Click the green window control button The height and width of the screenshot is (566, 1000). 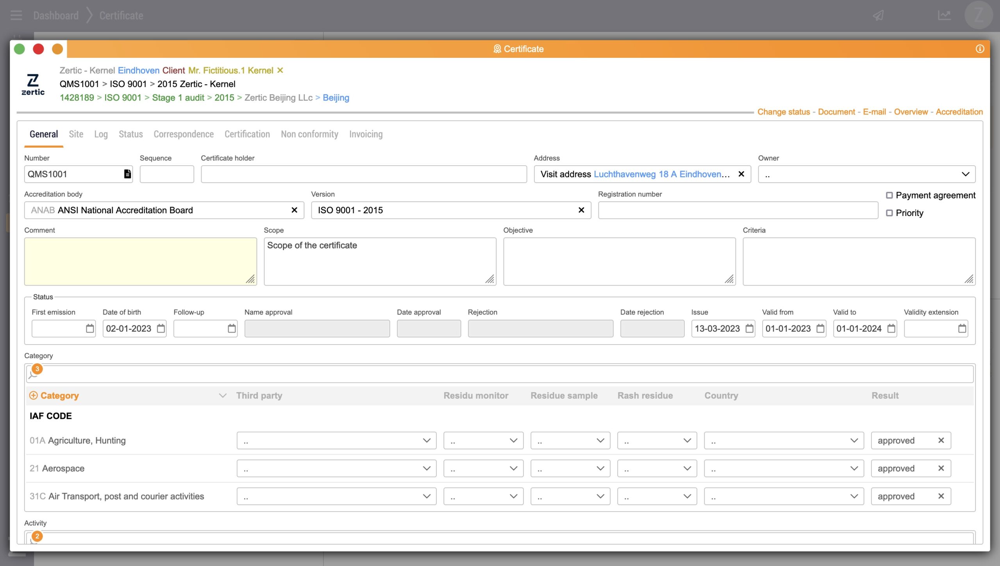(x=20, y=49)
